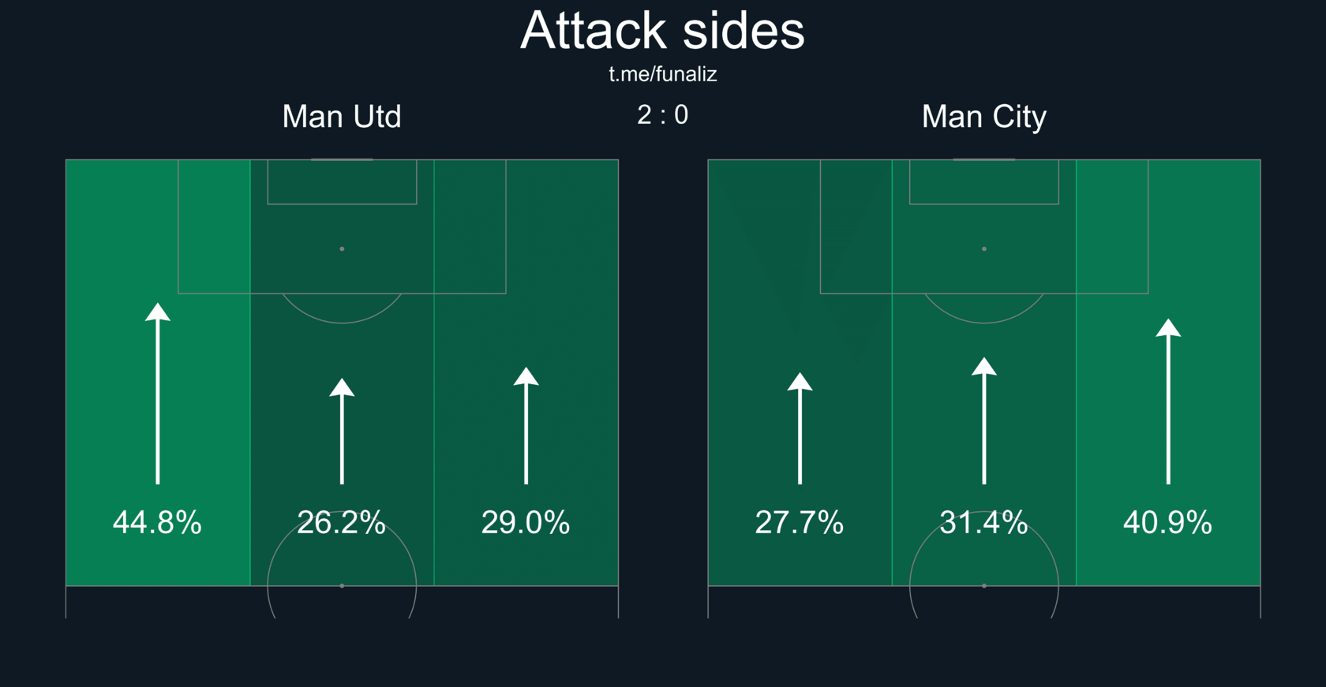The image size is (1326, 687).
Task: Select the 27.7% left-side percentage
Action: pyautogui.click(x=799, y=522)
